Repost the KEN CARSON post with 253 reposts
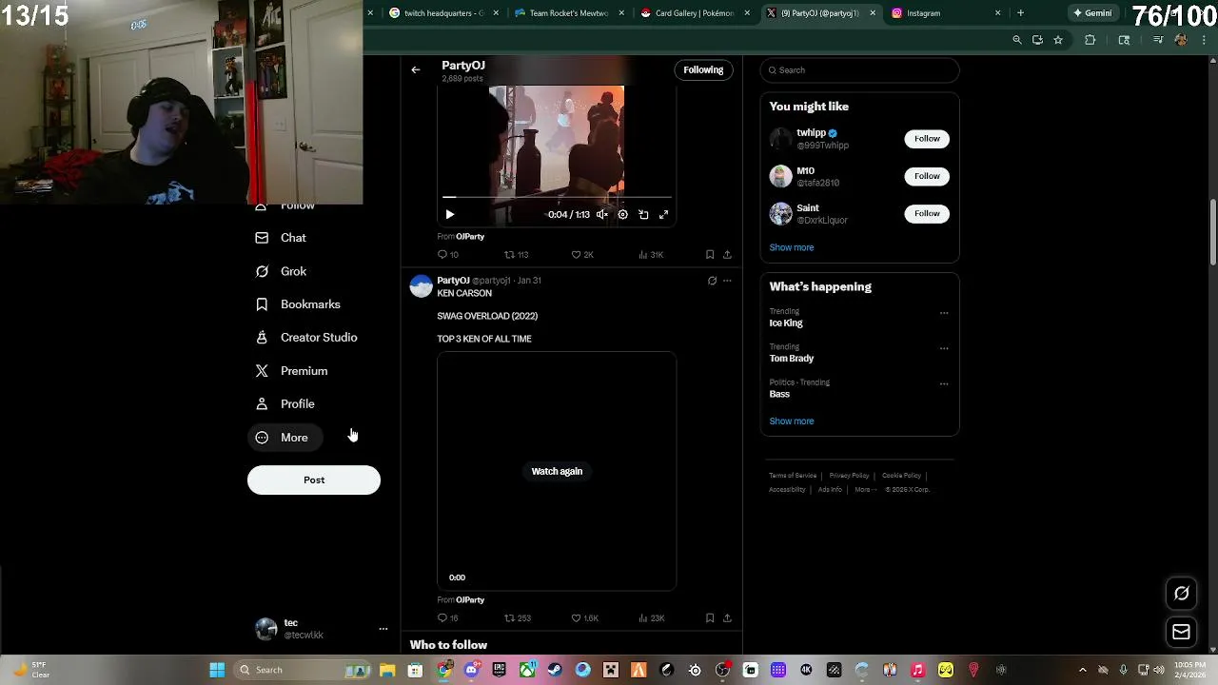The width and height of the screenshot is (1218, 685). (x=517, y=618)
